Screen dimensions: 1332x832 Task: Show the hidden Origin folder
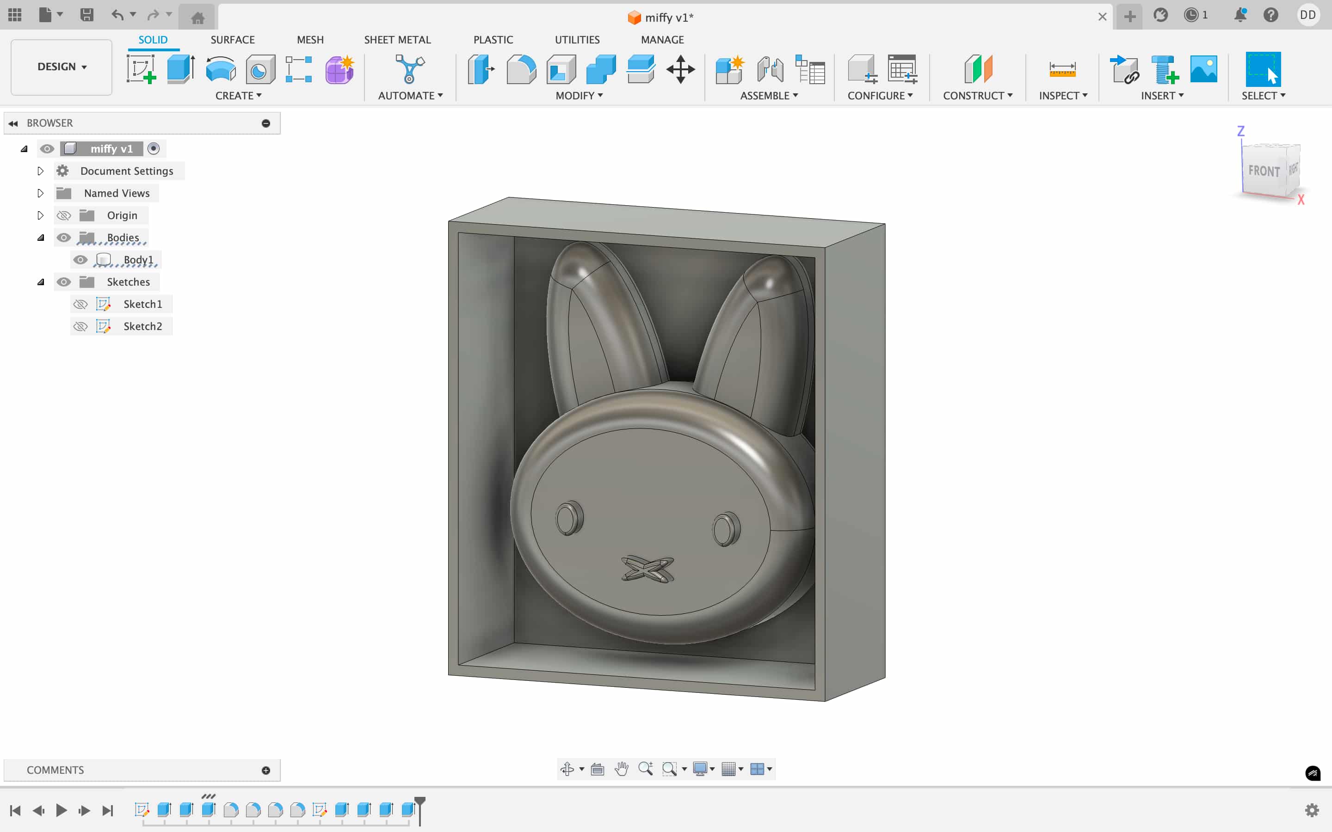tap(64, 215)
